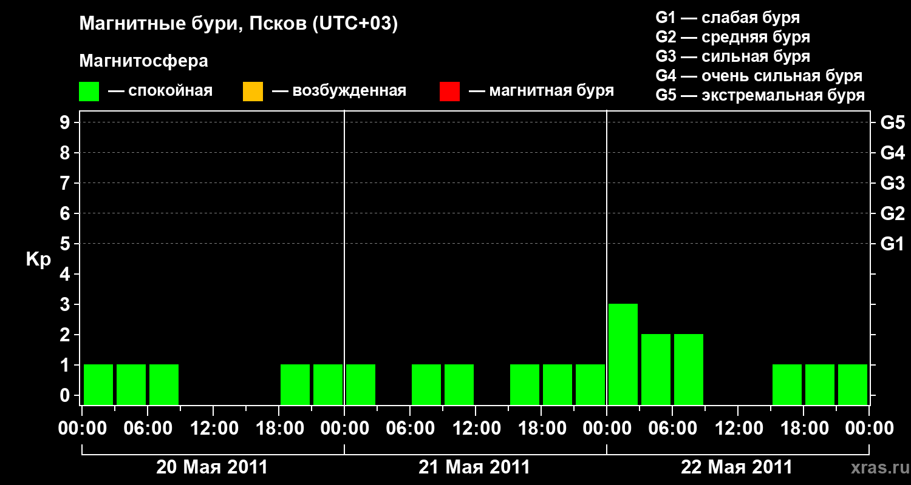The height and width of the screenshot is (485, 911).
Task: Click the orange 'возбужденная' legend swatch
Action: tap(253, 92)
